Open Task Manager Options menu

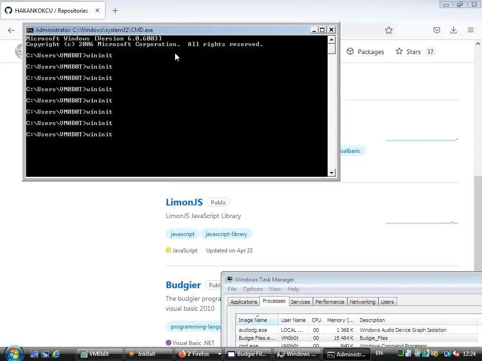click(x=253, y=289)
